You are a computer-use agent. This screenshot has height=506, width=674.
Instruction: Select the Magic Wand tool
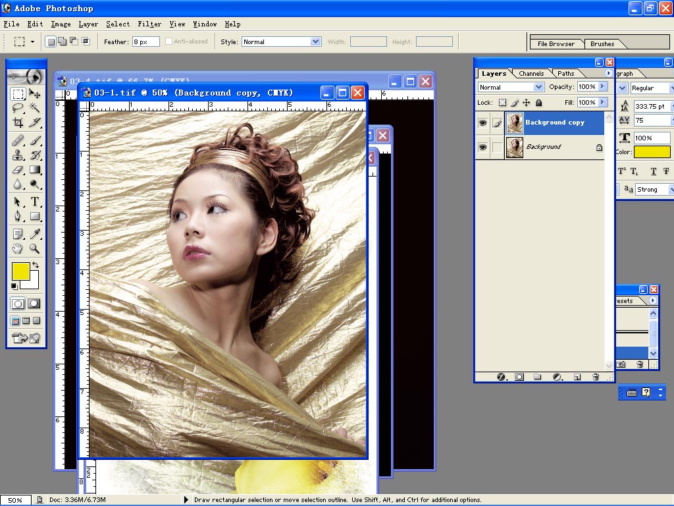[x=35, y=107]
